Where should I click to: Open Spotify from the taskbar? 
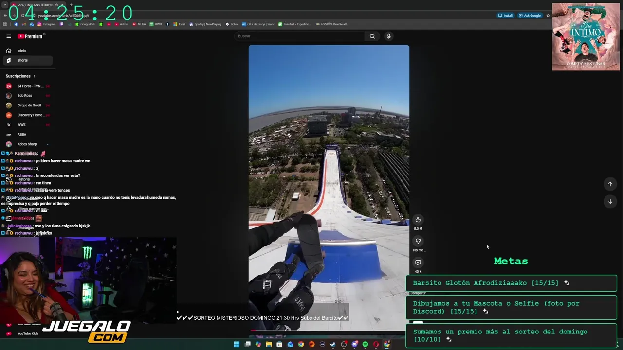pyautogui.click(x=365, y=344)
